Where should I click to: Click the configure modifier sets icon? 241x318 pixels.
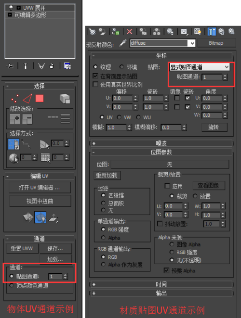67,66
